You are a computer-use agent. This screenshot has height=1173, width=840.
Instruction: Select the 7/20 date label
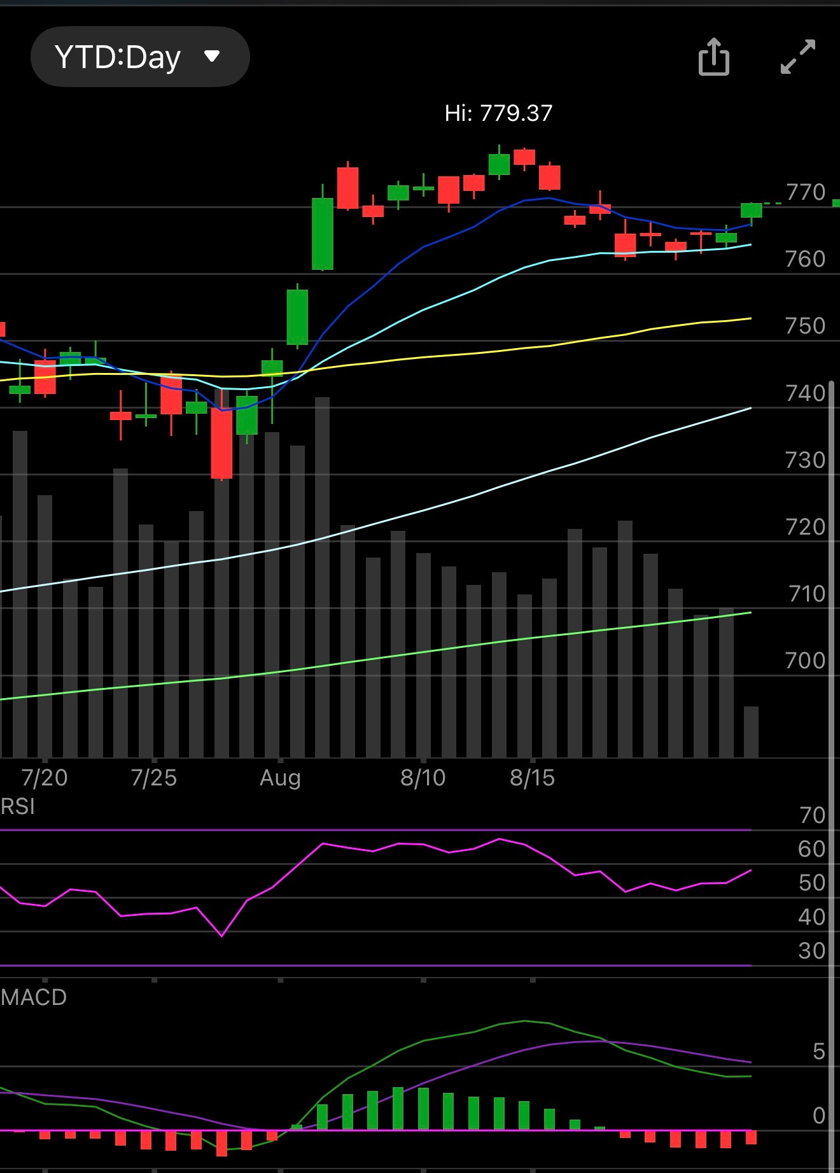[45, 778]
